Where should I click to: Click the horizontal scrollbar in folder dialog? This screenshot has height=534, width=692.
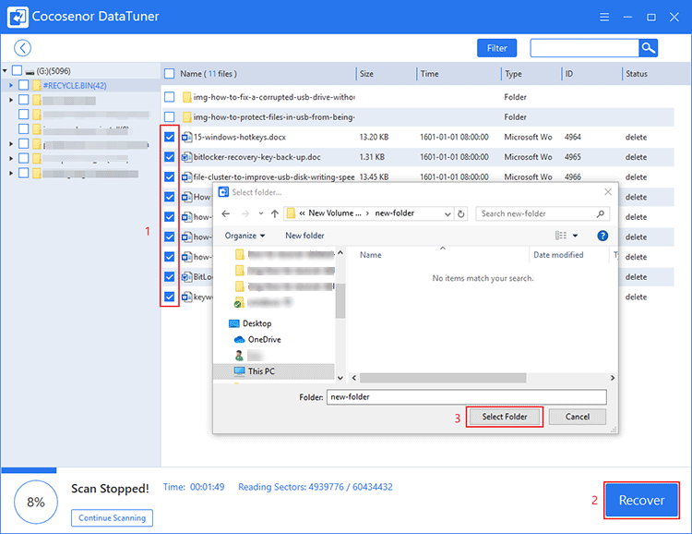[x=443, y=378]
